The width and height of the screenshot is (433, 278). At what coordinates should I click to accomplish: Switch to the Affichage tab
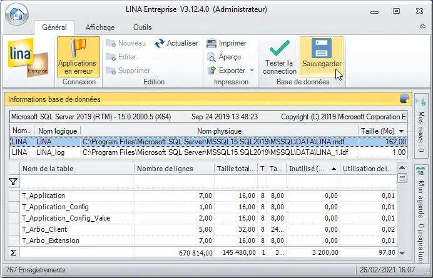100,27
